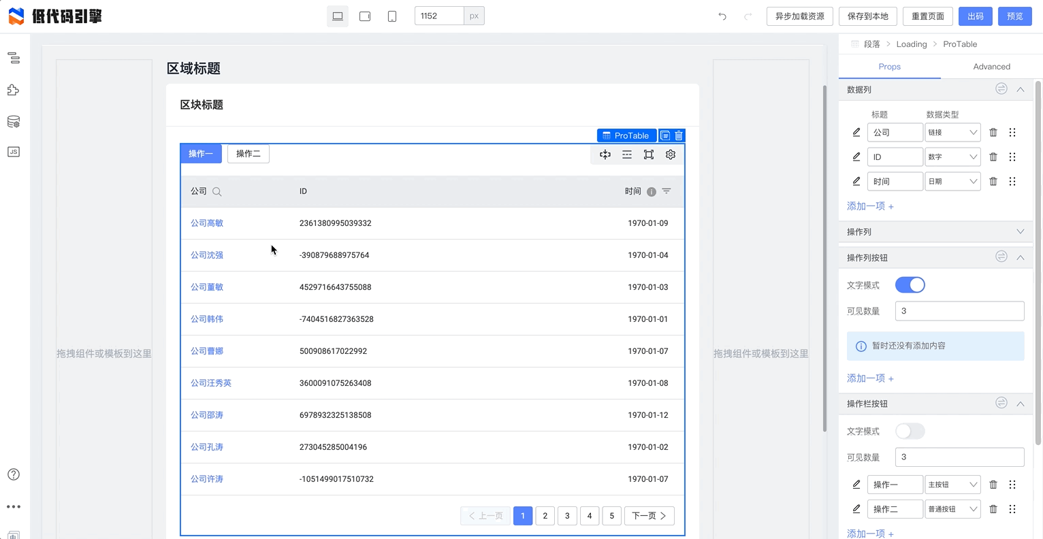Viewport: 1043px width, 539px height.
Task: Click the 时间 column title input field
Action: click(895, 181)
